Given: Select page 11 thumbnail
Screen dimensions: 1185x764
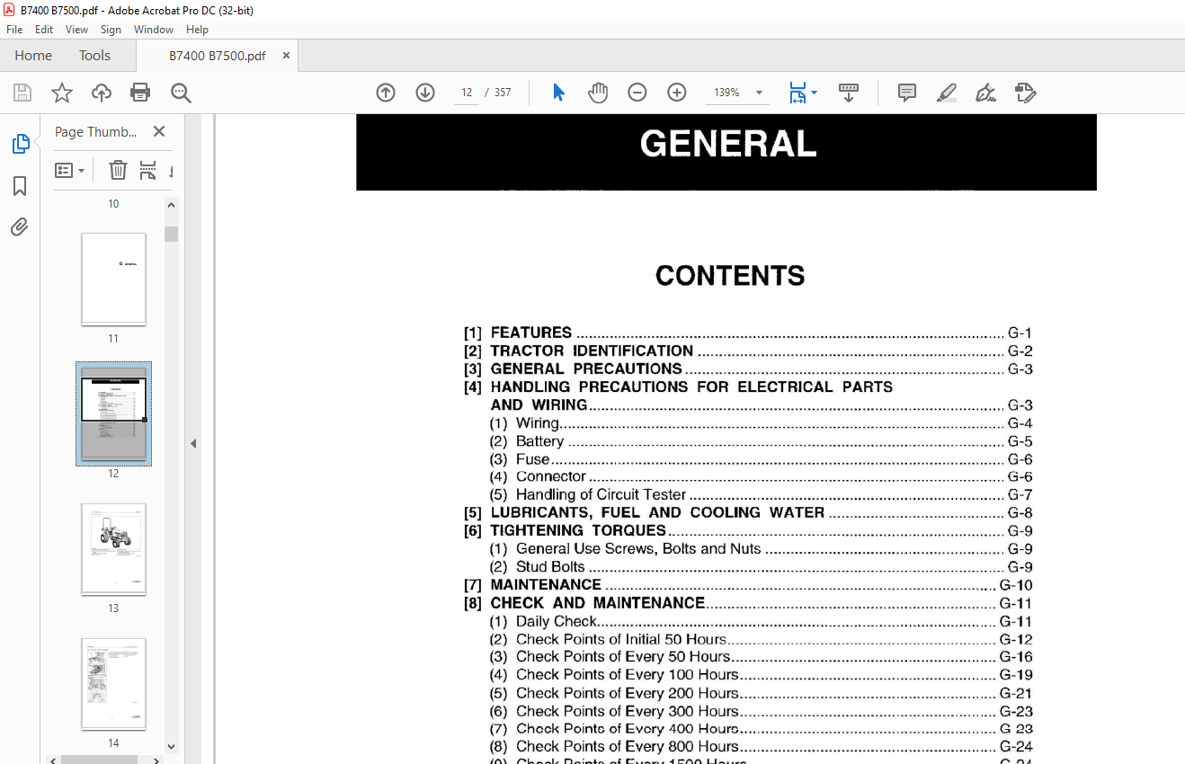Looking at the screenshot, I should (113, 280).
